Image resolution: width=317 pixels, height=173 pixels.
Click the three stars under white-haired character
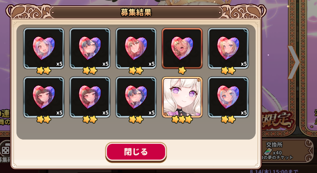182,119
